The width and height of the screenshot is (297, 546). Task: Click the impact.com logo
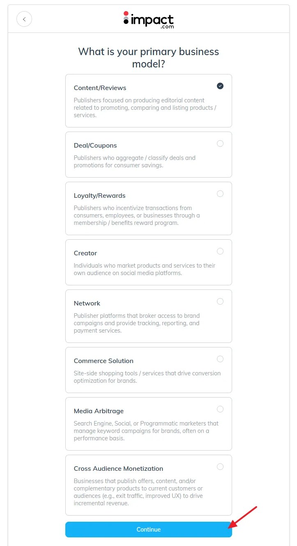click(148, 19)
